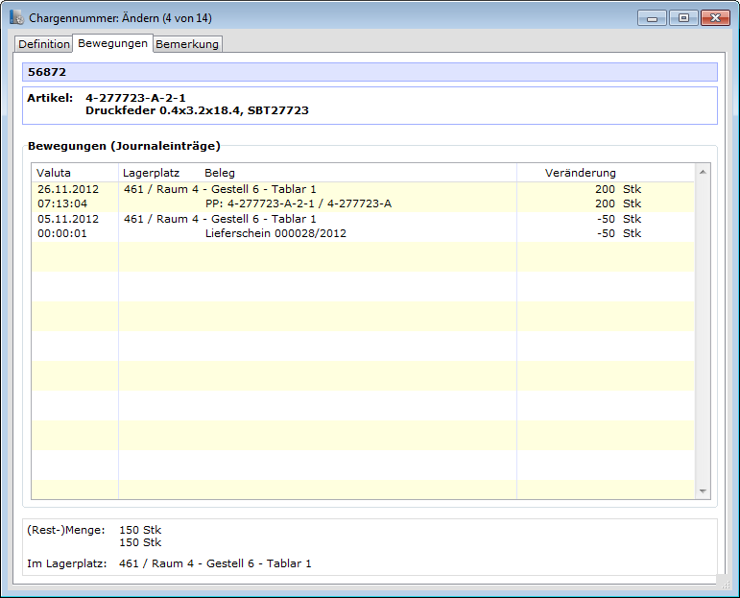The width and height of the screenshot is (740, 598).
Task: Click the Druckfeder article description
Action: point(197,110)
